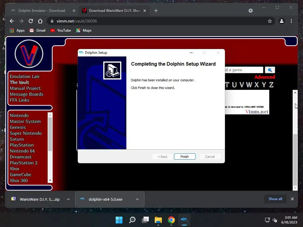Bookmark this page with star icon
Viewport: 303px width, 227px height.
click(x=270, y=21)
